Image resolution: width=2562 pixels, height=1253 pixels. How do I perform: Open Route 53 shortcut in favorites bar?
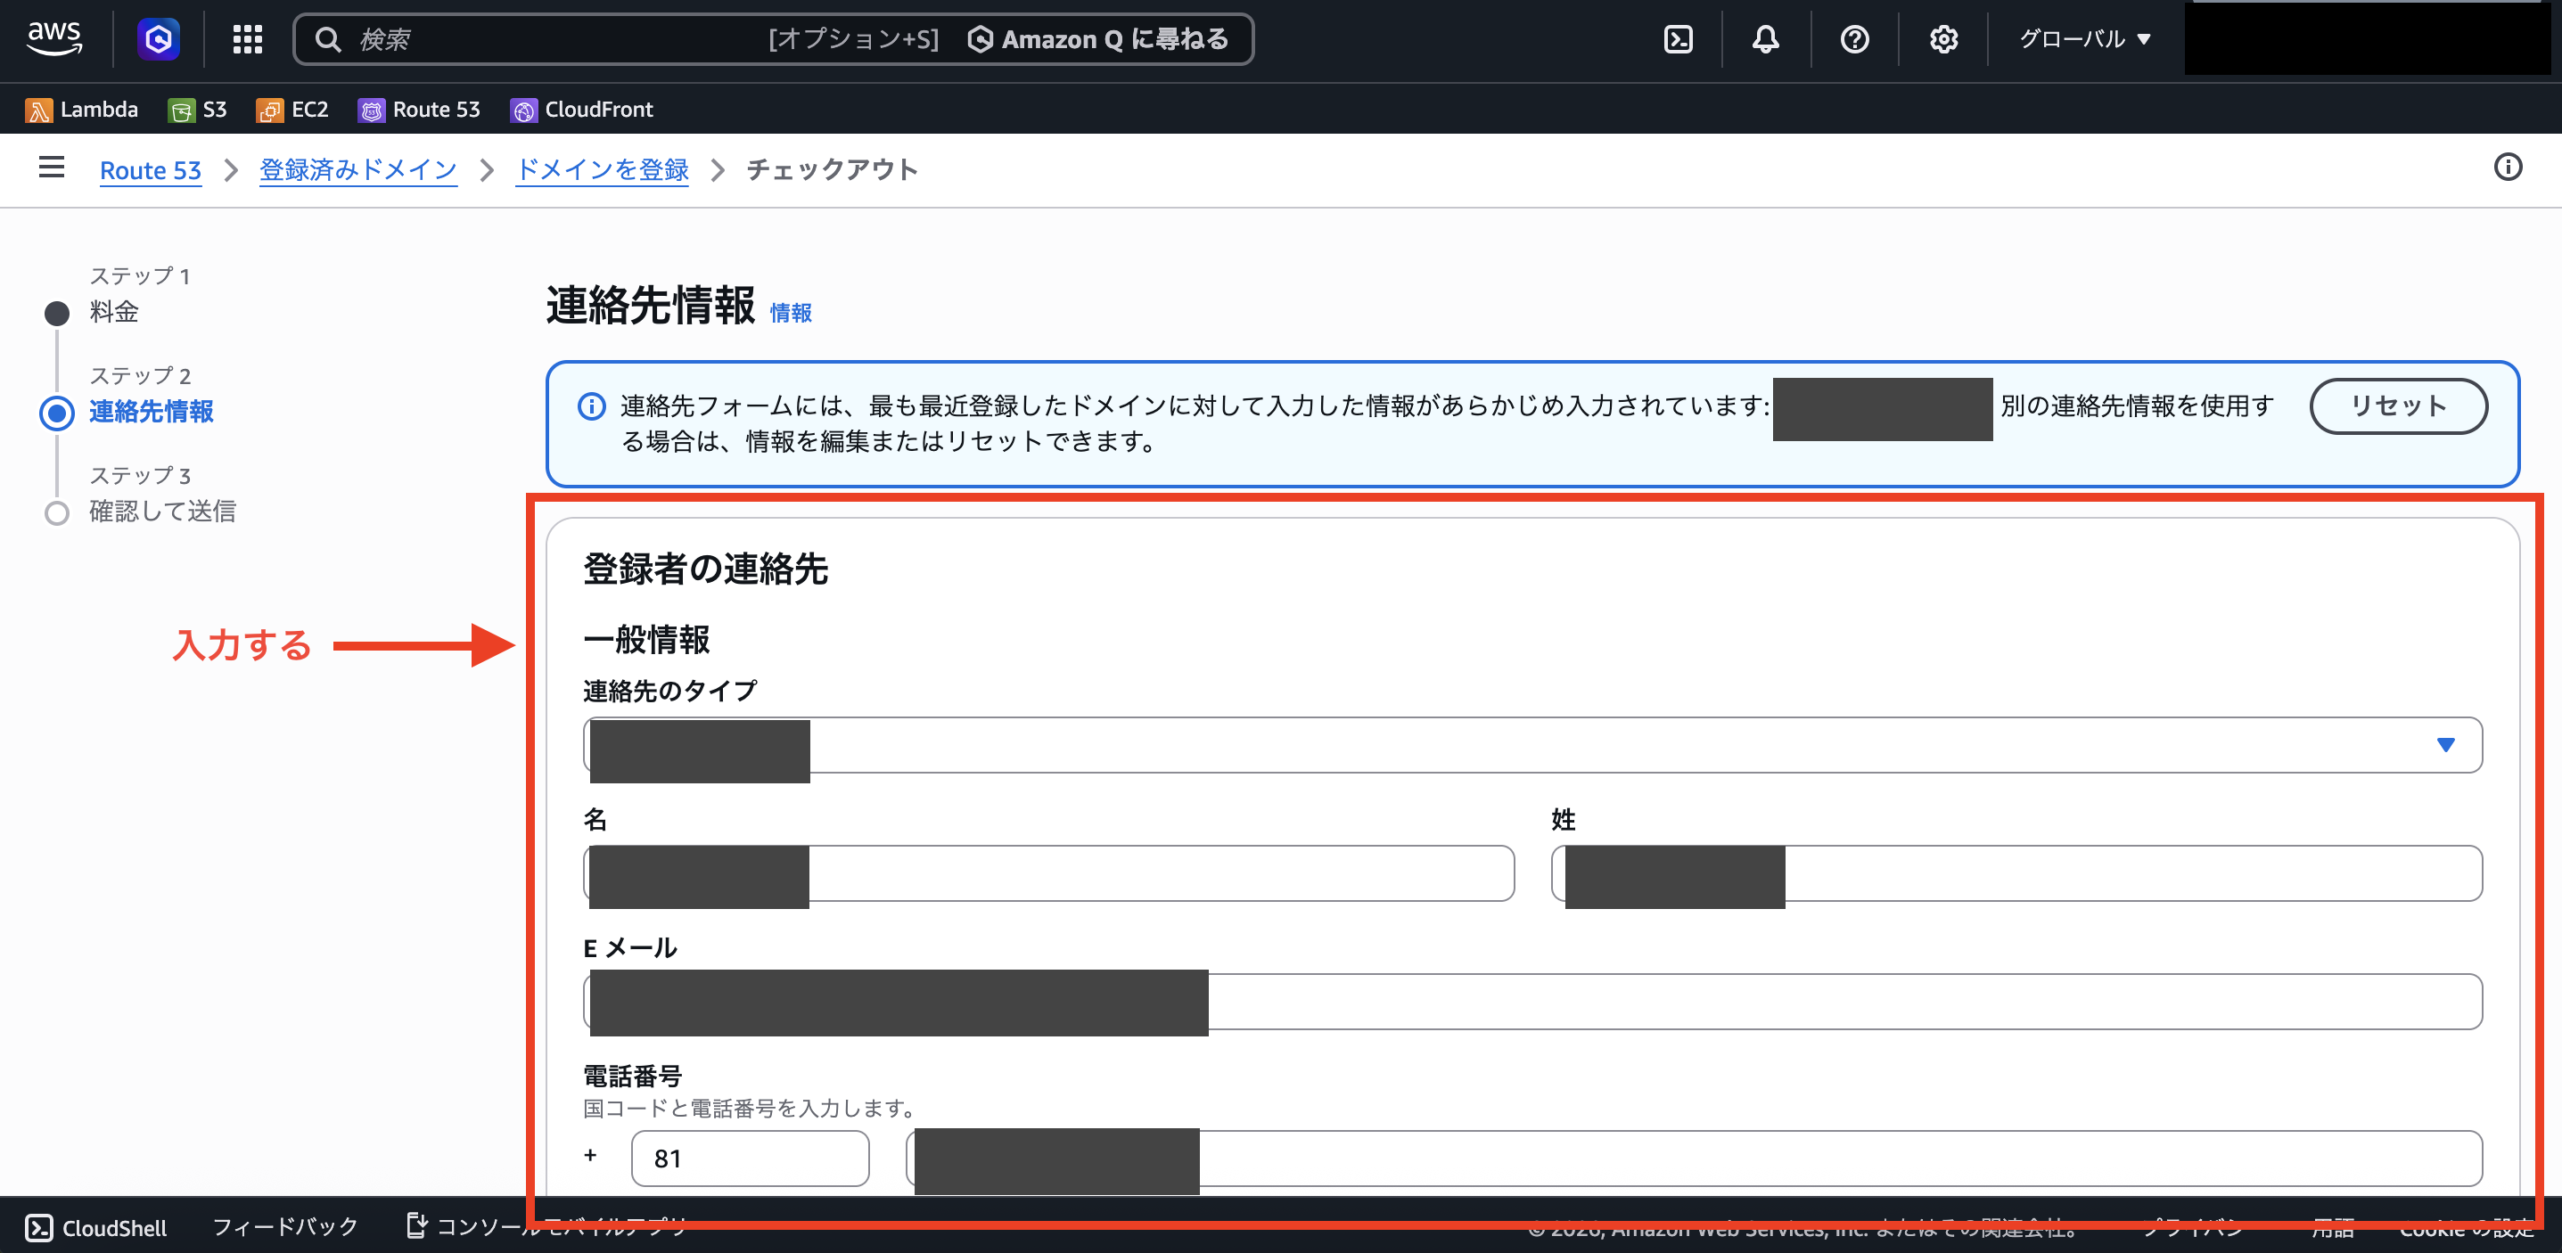click(x=420, y=110)
